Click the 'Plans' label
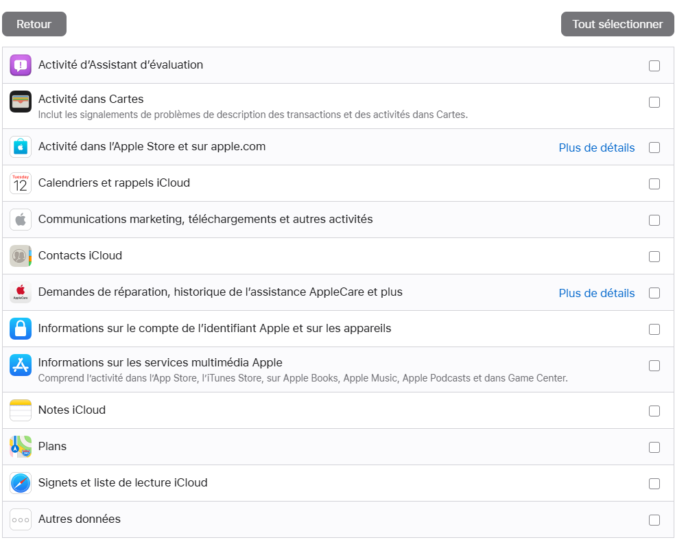Image resolution: width=675 pixels, height=540 pixels. (x=53, y=446)
